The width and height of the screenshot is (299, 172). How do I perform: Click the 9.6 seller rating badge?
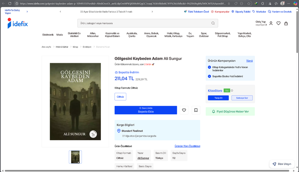227,90
